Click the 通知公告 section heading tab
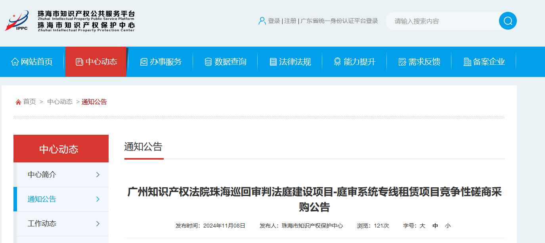The height and width of the screenshot is (243, 545). pos(143,147)
